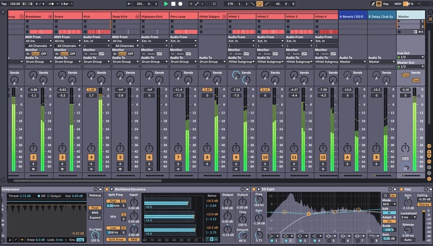The width and height of the screenshot is (433, 246).
Task: Arm the Deep Kick track for recording
Action: pyautogui.click(x=120, y=169)
